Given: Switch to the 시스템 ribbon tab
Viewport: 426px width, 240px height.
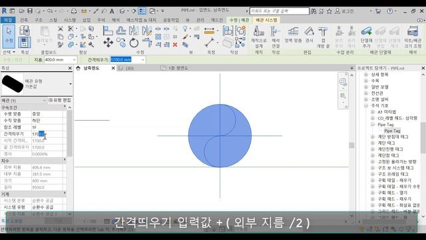Looking at the screenshot, I should (x=70, y=20).
